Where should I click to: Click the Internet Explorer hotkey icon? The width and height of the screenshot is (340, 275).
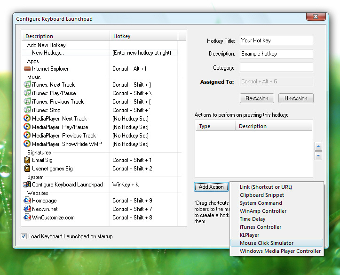[27, 69]
